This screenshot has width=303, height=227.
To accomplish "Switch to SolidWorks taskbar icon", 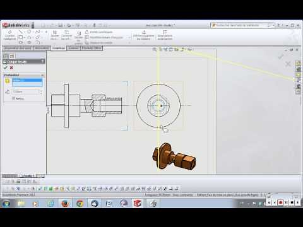I will pos(138,204).
